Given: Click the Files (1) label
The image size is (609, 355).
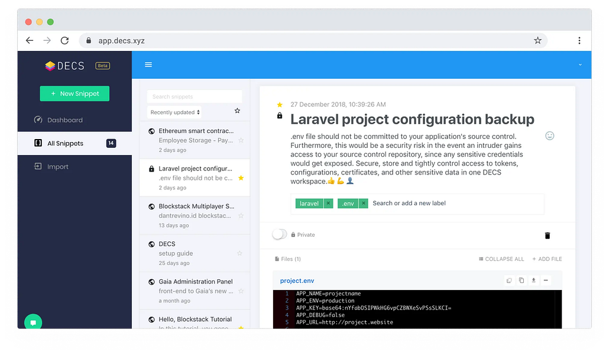Looking at the screenshot, I should pos(288,259).
